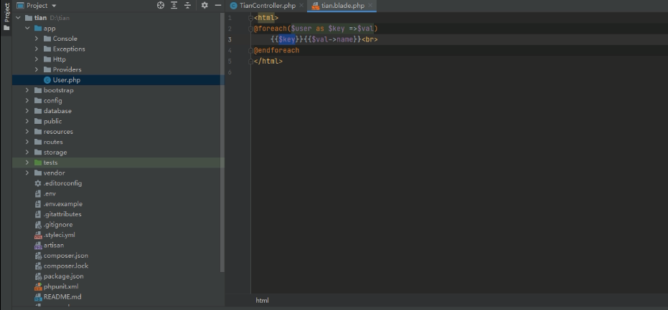Screen dimensions: 668x310
Task: Click the User.php class file icon
Action: tap(47, 80)
